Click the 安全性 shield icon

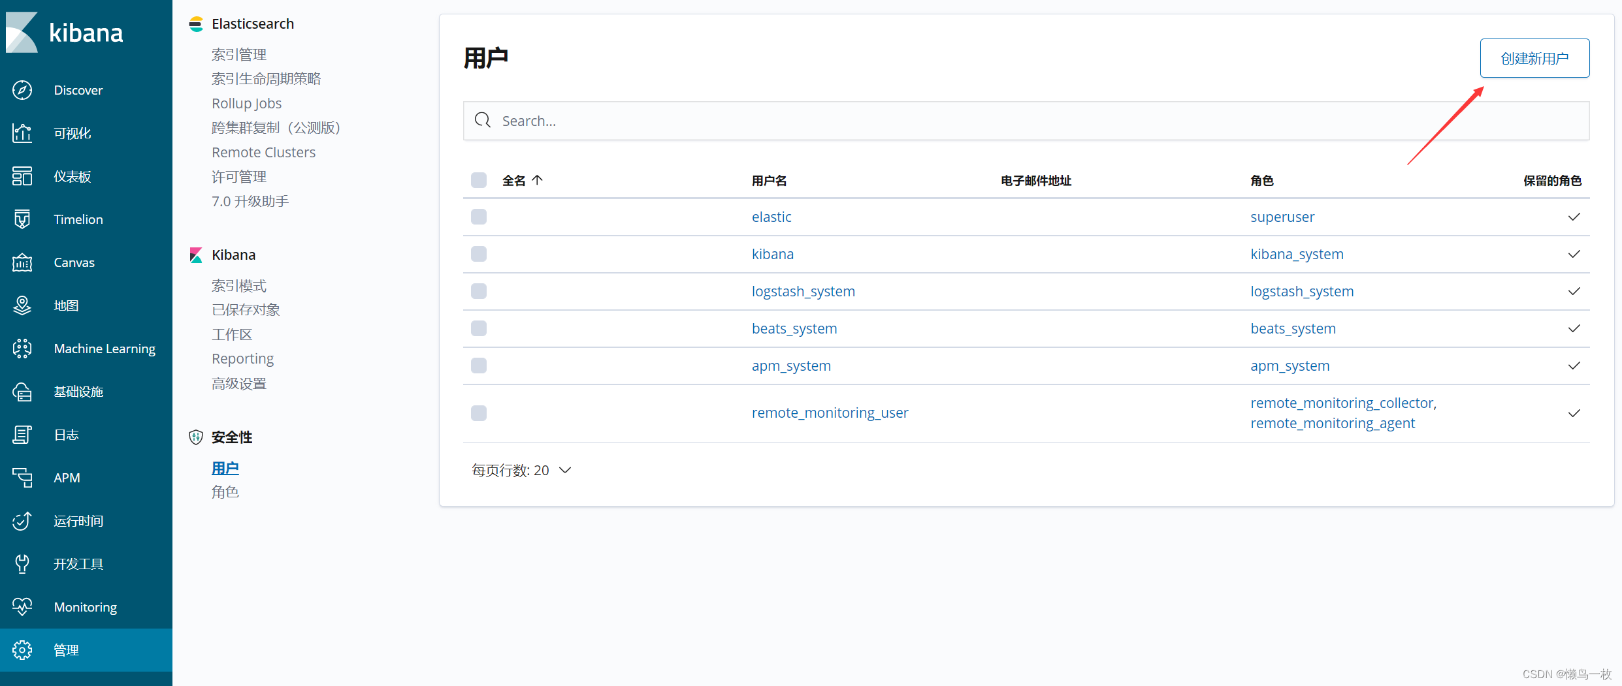[196, 437]
